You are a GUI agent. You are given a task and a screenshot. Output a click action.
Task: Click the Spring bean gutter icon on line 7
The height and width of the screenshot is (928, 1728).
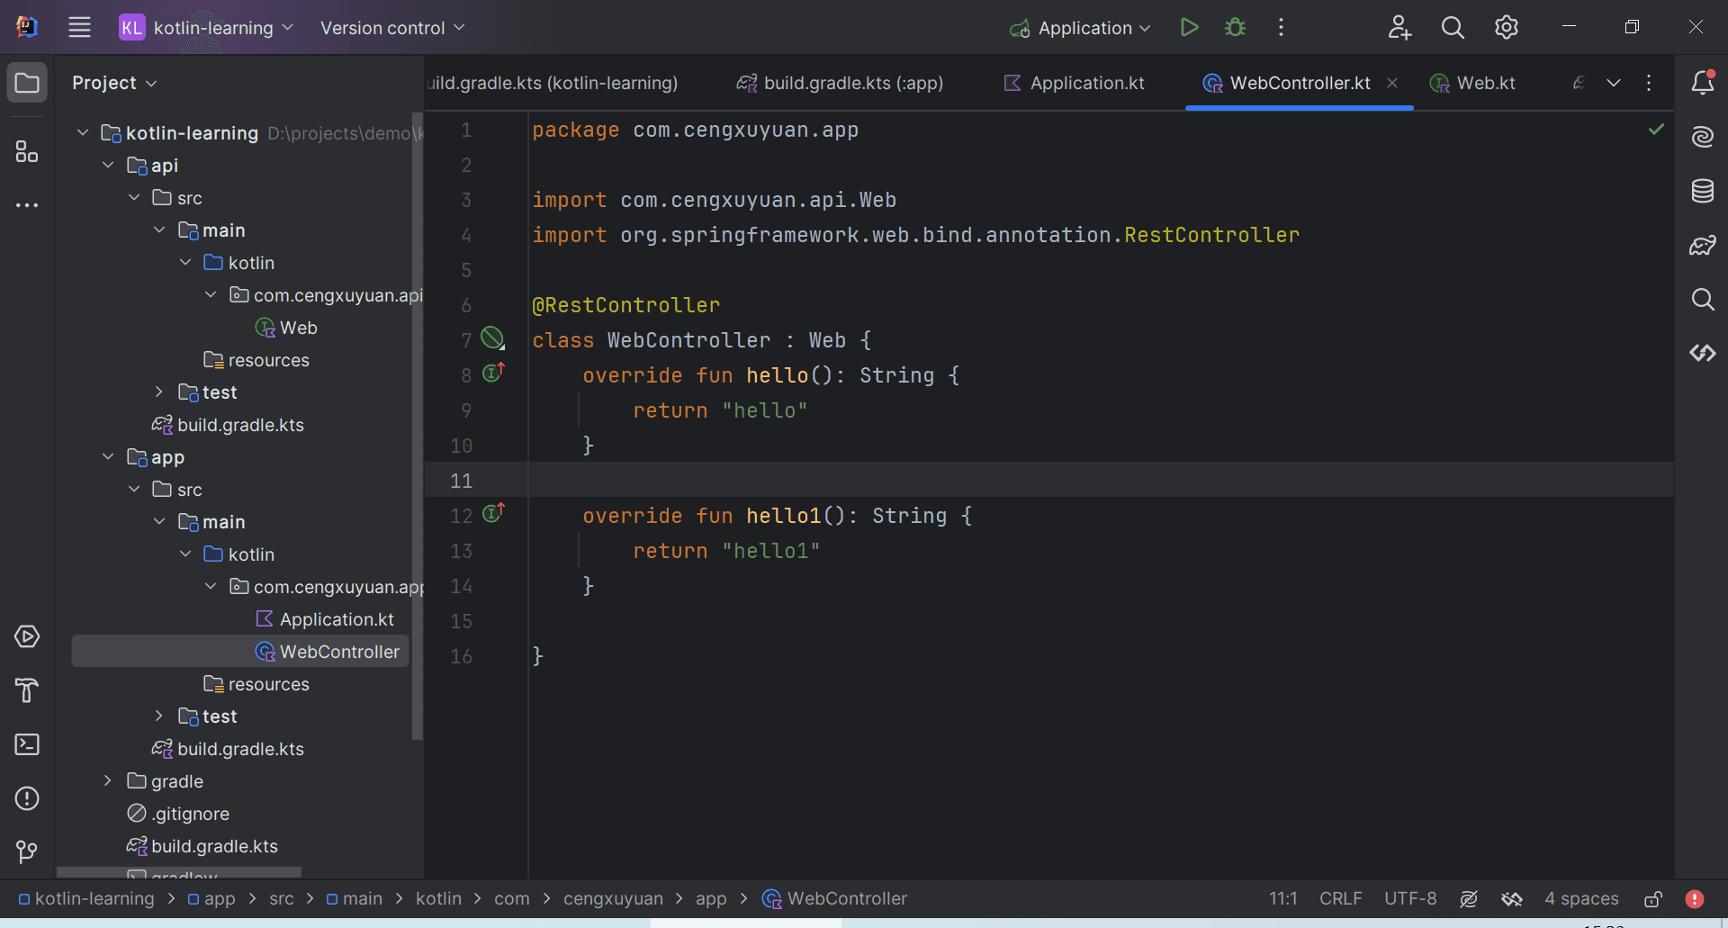492,338
